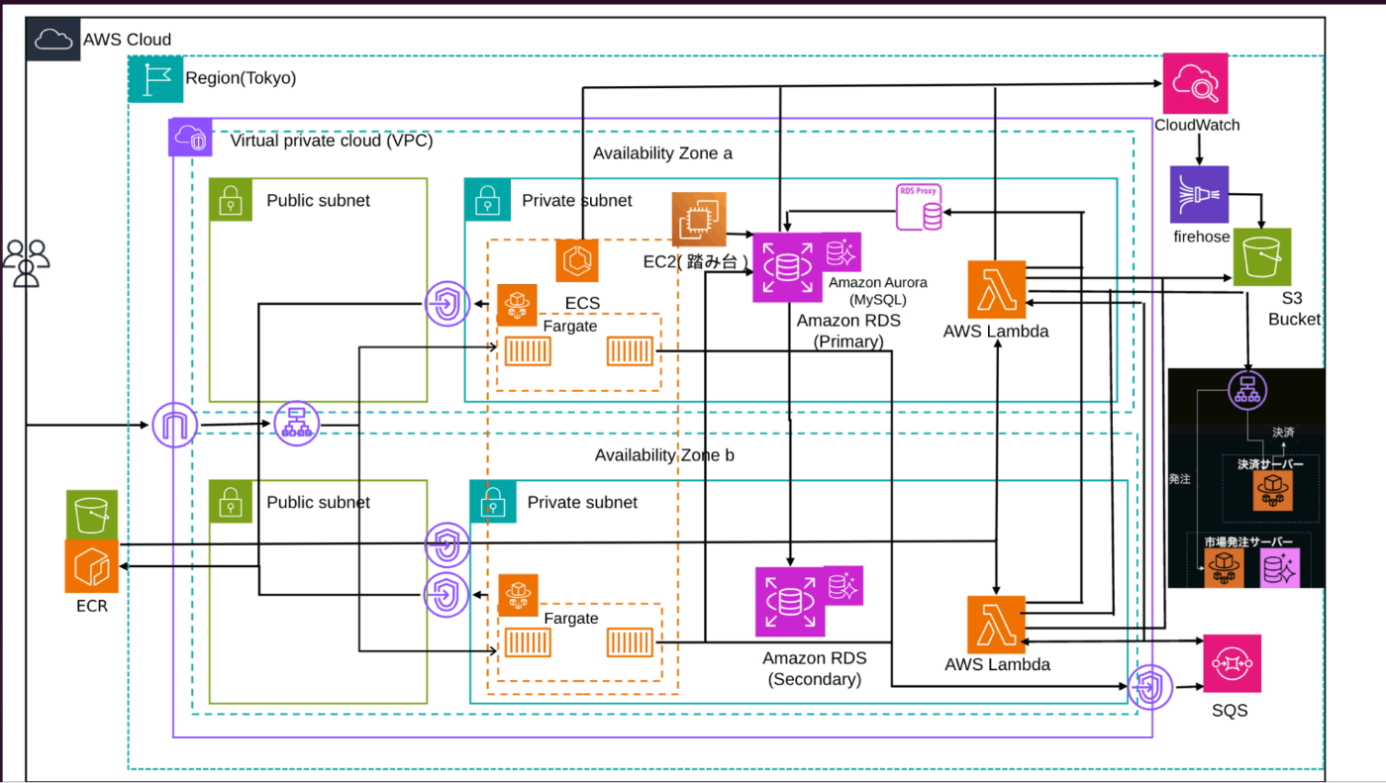Click the Availability Zone a Private subnet lock icon
1386x783 pixels.
(x=488, y=200)
